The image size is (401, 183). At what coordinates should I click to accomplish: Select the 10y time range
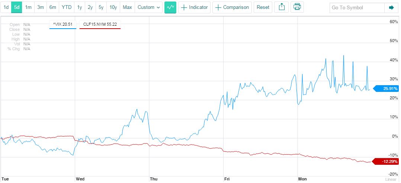(113, 7)
